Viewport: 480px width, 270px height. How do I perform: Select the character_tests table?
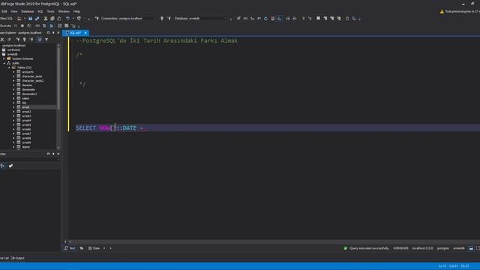click(31, 76)
